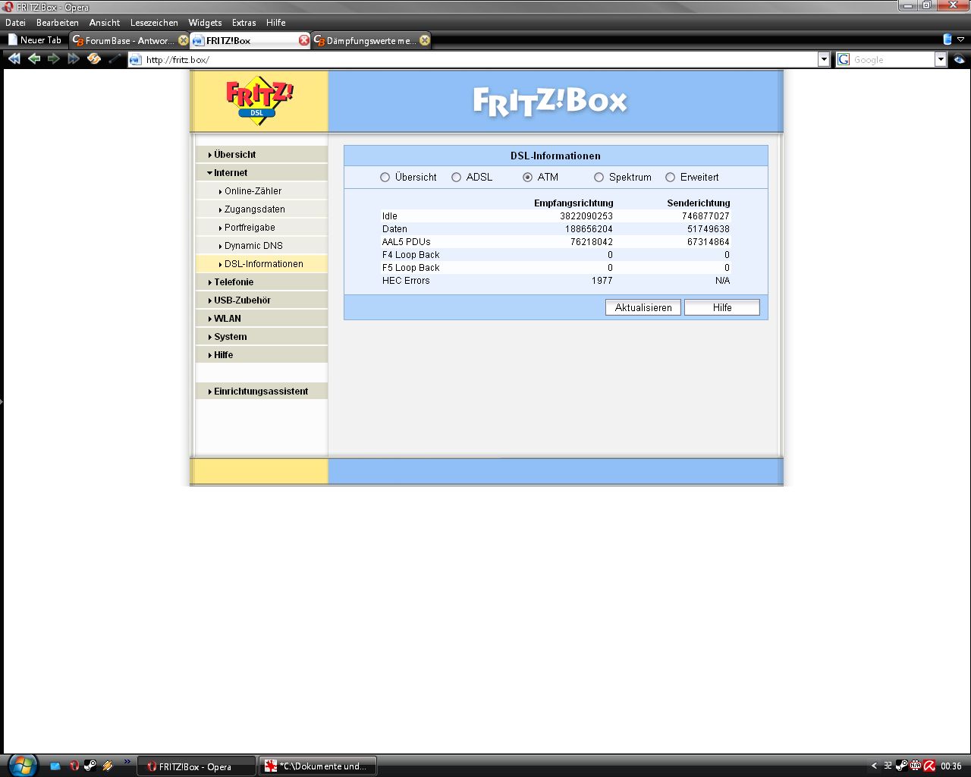971x777 pixels.
Task: Collapse the Internet sidebar section
Action: 262,172
